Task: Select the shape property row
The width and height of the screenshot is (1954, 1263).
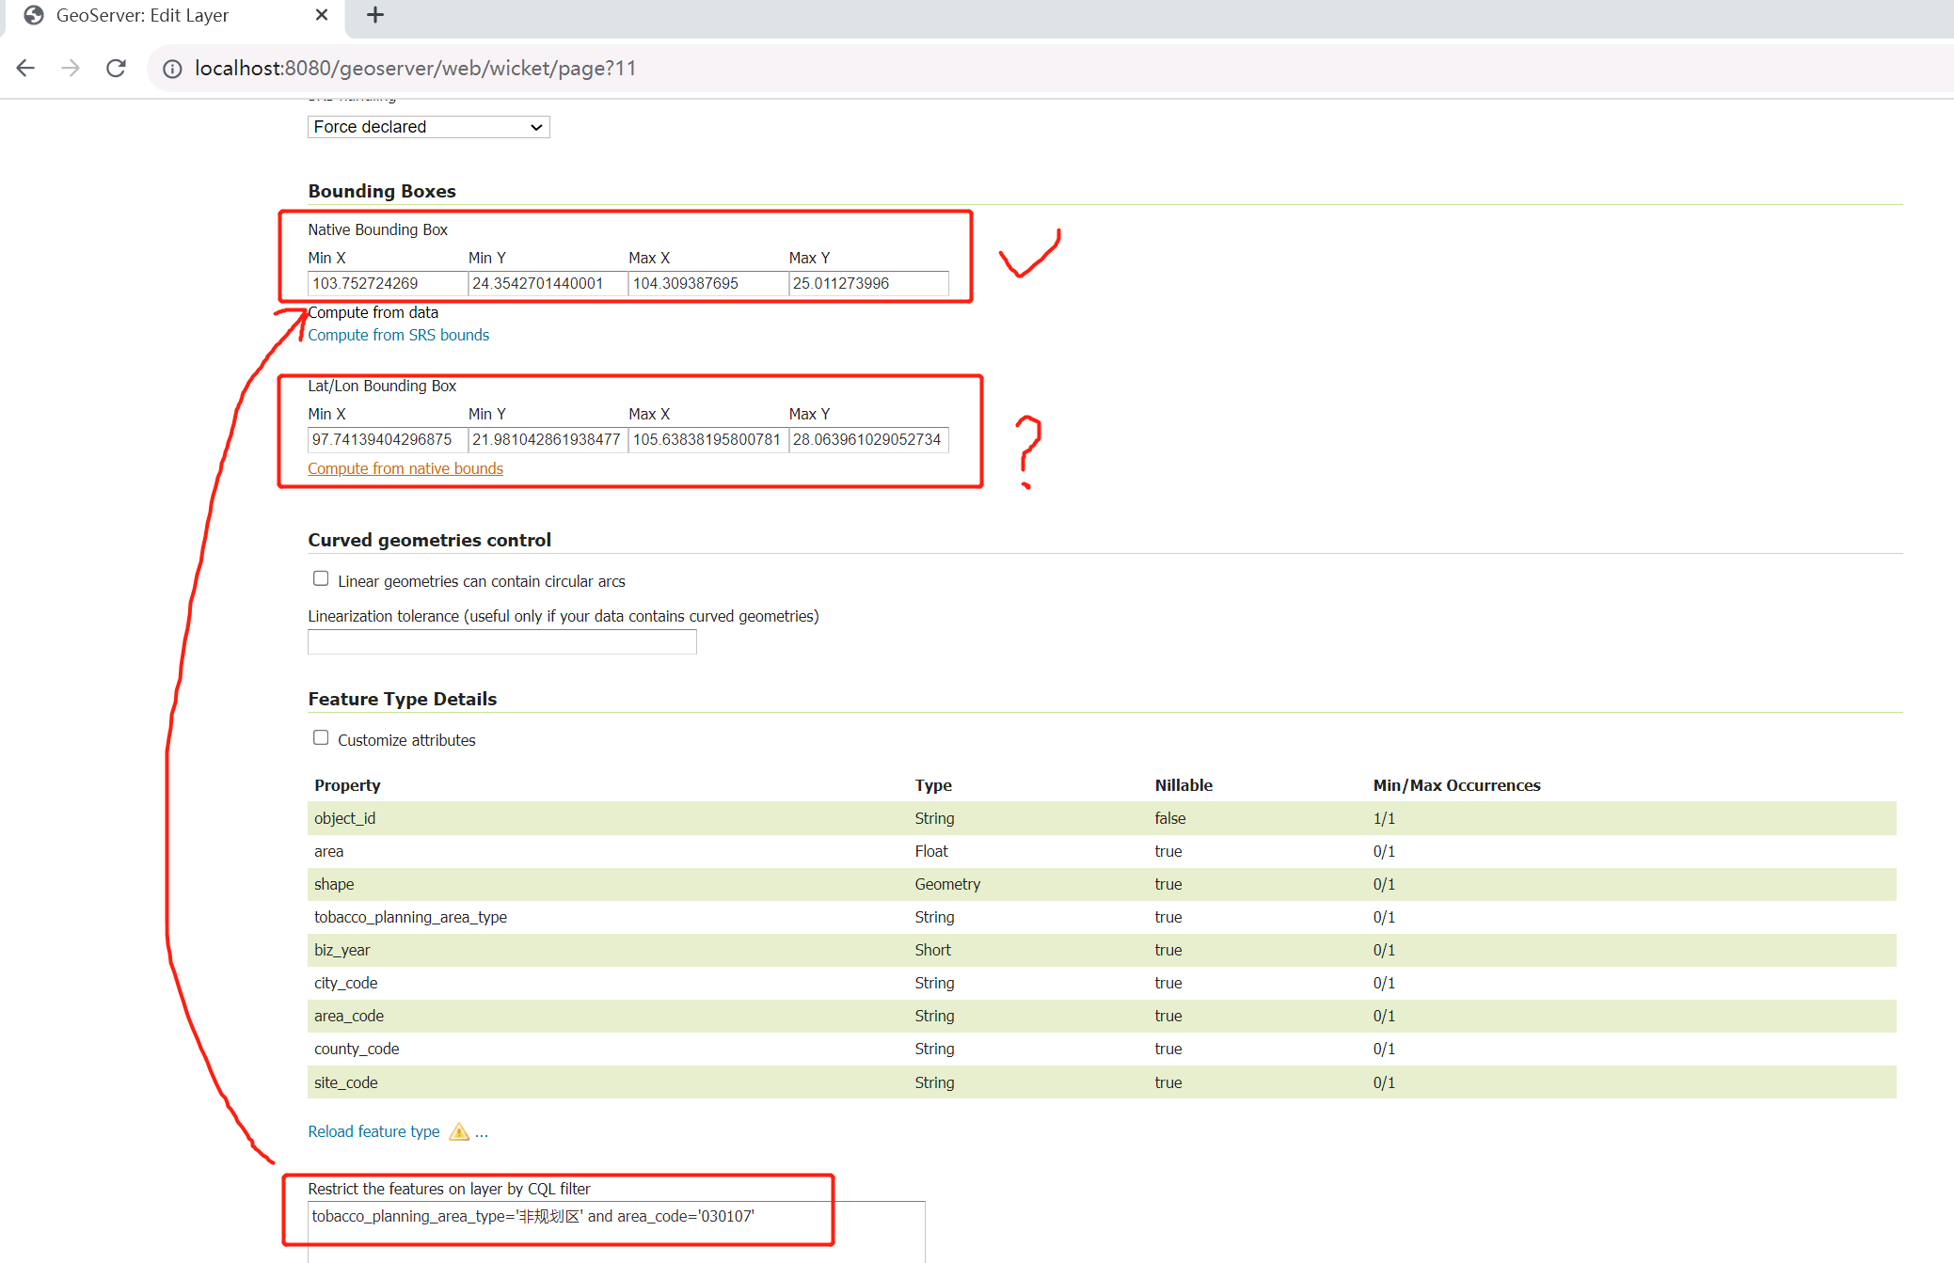Action: pyautogui.click(x=1102, y=884)
